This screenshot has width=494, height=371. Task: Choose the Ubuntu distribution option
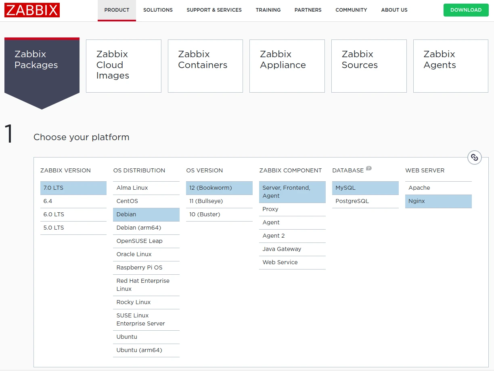tap(147, 337)
